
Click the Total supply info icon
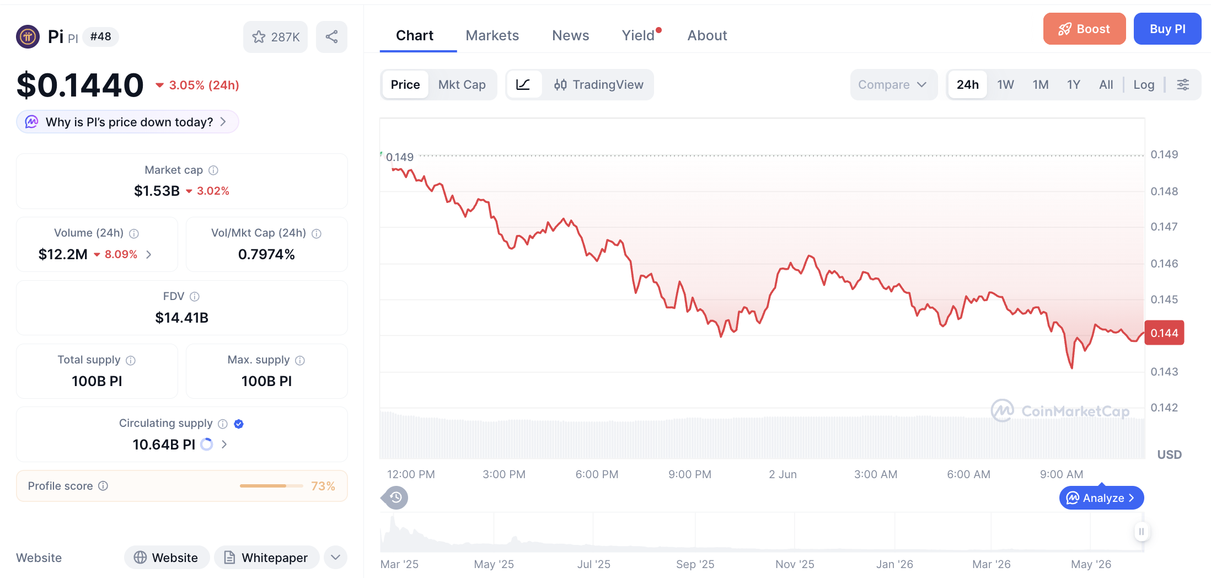click(131, 360)
